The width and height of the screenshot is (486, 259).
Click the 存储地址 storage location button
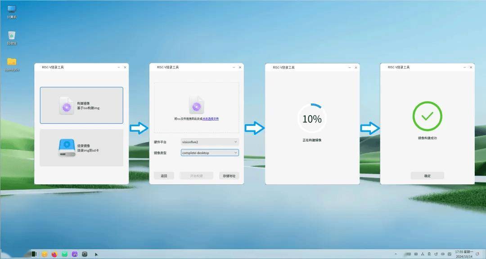coord(229,176)
